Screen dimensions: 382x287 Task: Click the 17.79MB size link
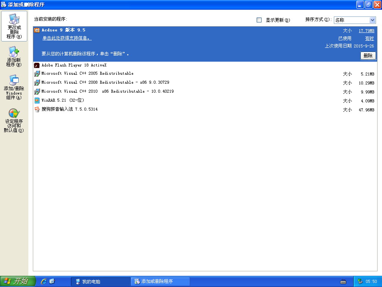[366, 31]
